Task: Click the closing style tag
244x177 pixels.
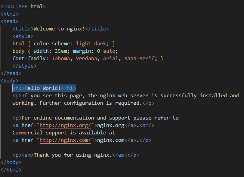Action: click(24, 66)
